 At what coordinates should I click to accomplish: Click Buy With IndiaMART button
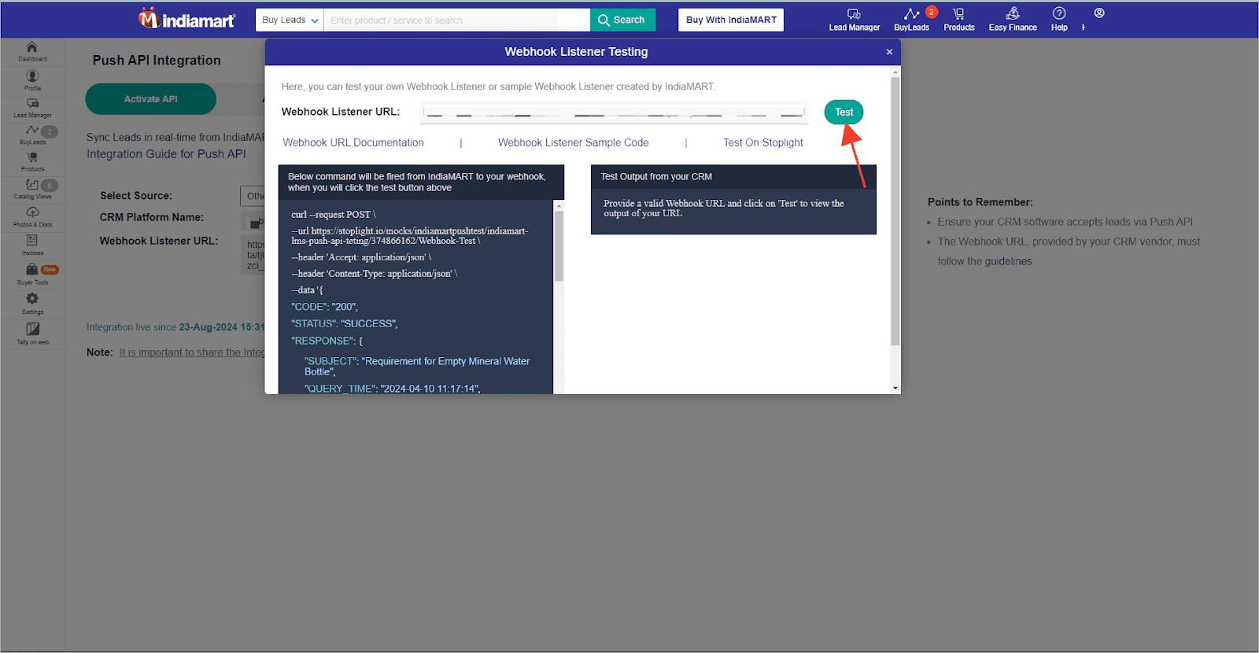pyautogui.click(x=731, y=20)
